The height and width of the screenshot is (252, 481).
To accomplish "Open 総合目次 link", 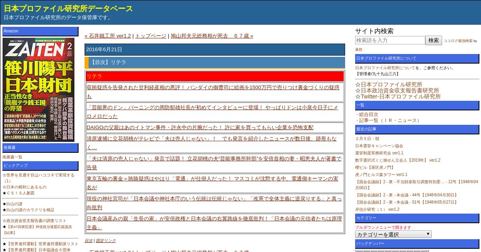I will click(x=368, y=114).
